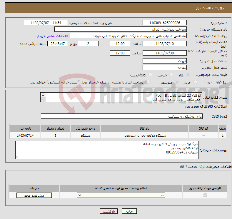Click the quantity cell showing 3
The image size is (232, 219).
point(55,136)
